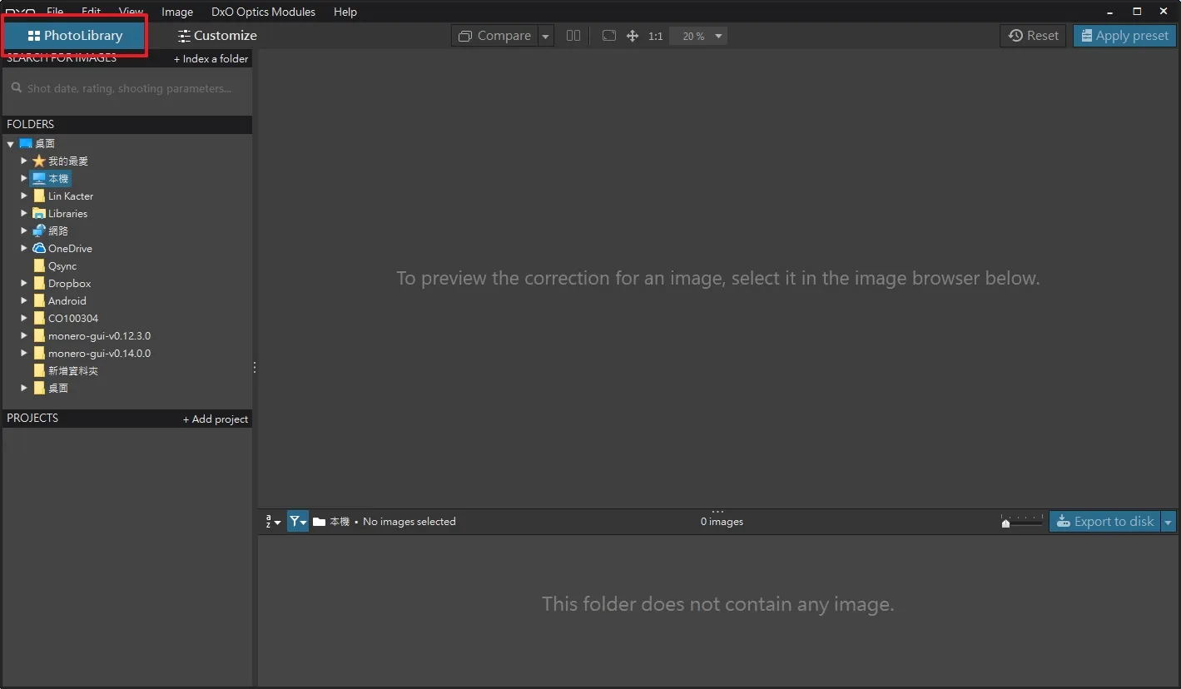Open the Help menu
The width and height of the screenshot is (1181, 689).
(x=345, y=12)
